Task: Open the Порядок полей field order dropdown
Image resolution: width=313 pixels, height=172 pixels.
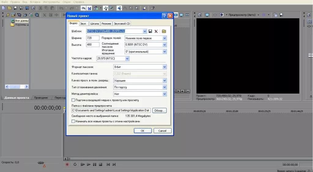Action: (x=164, y=38)
